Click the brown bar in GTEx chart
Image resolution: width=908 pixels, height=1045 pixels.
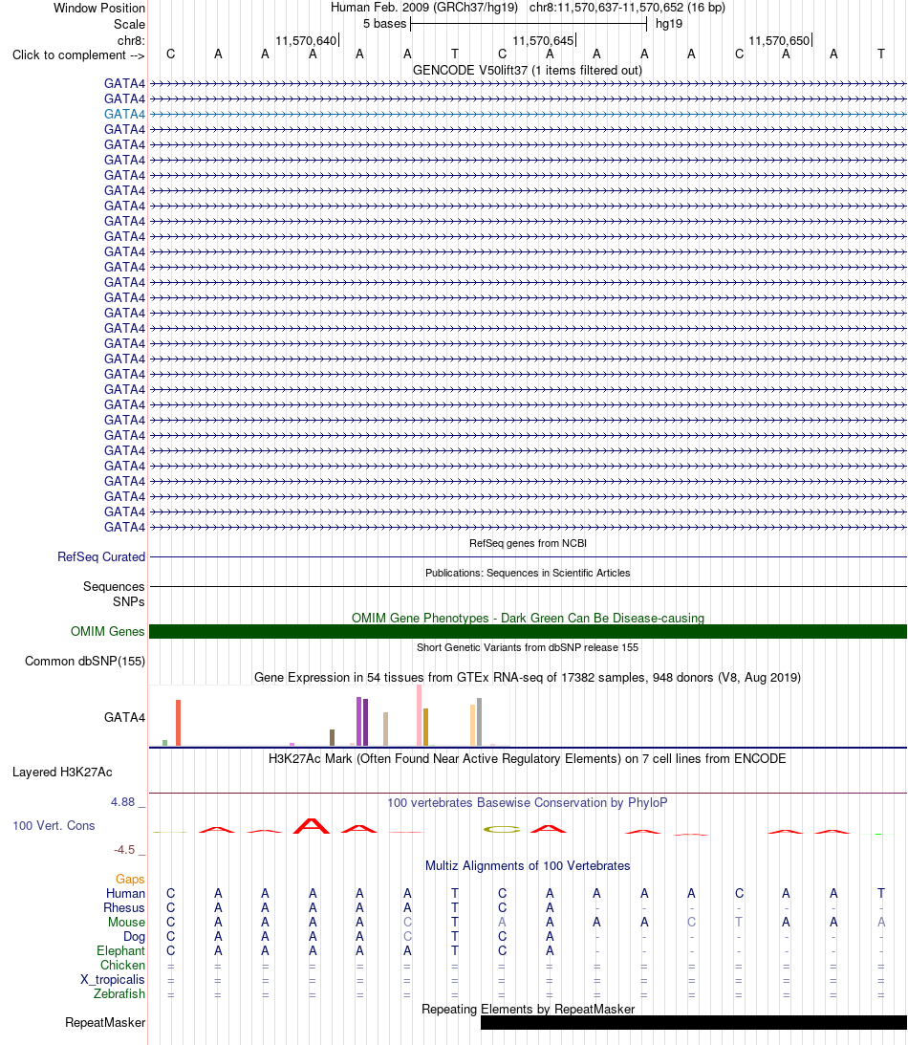[332, 738]
